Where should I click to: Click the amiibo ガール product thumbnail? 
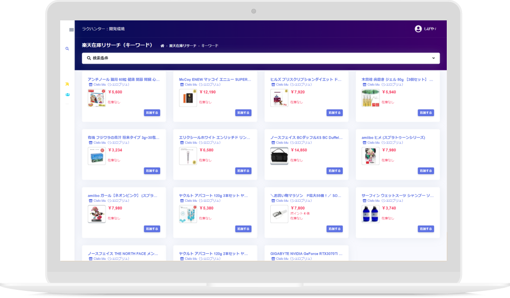tap(96, 214)
